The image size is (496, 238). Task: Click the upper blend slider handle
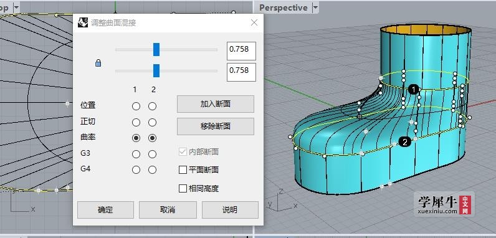pos(156,49)
